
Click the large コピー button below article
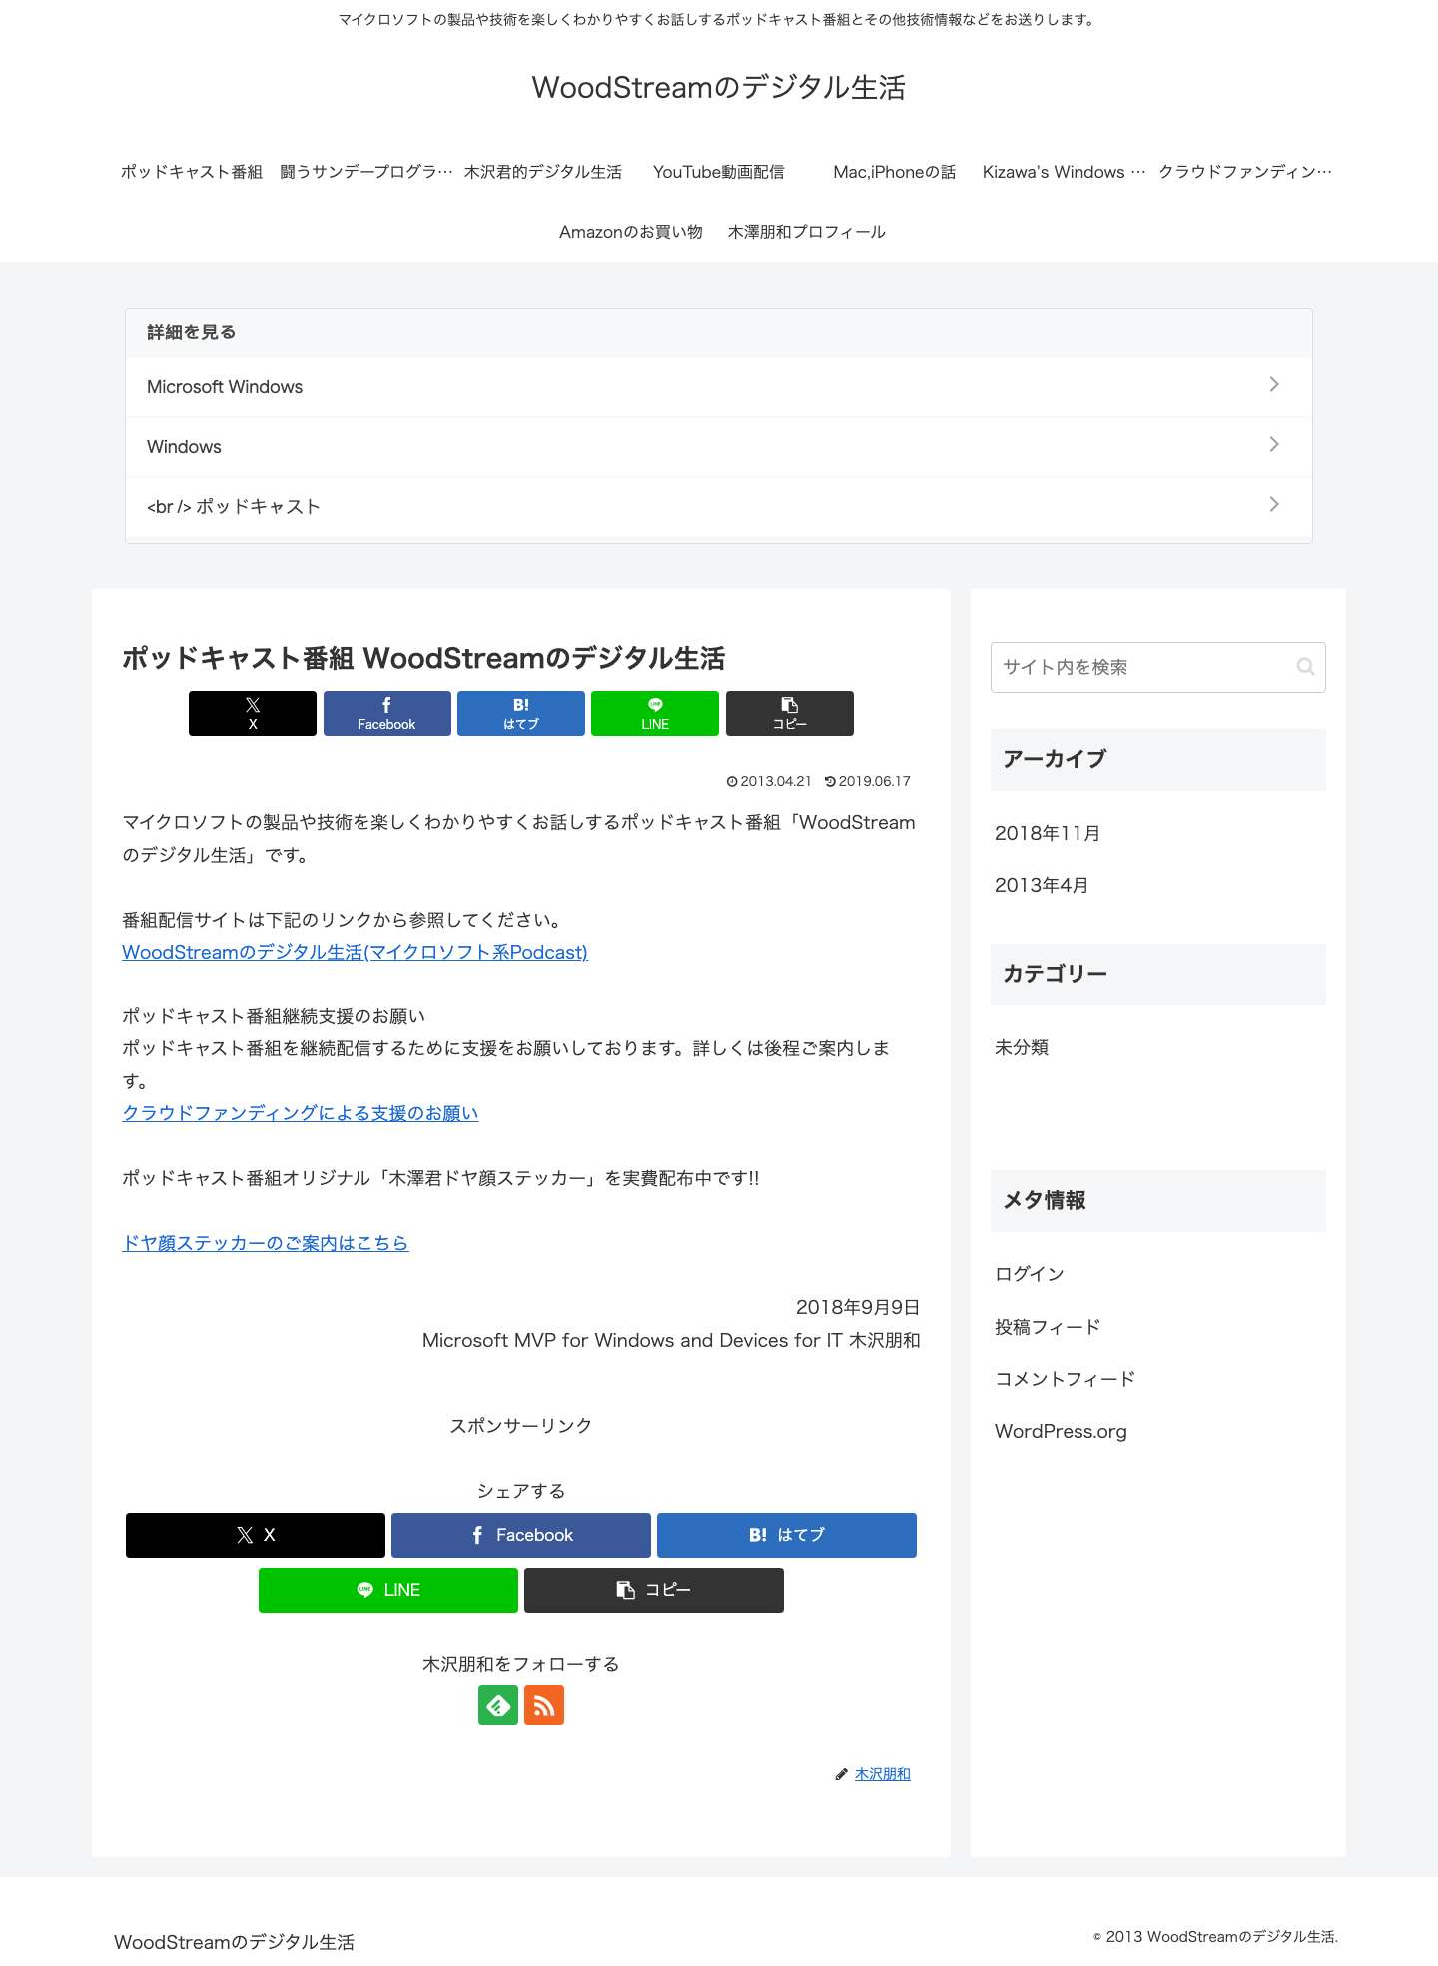[x=654, y=1590]
